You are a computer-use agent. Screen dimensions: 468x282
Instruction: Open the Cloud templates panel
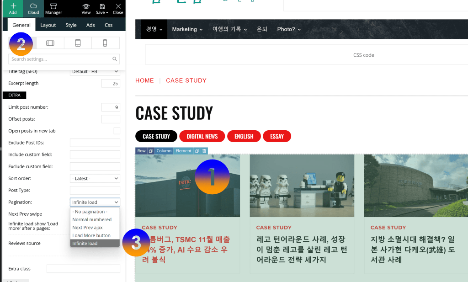[x=33, y=5]
